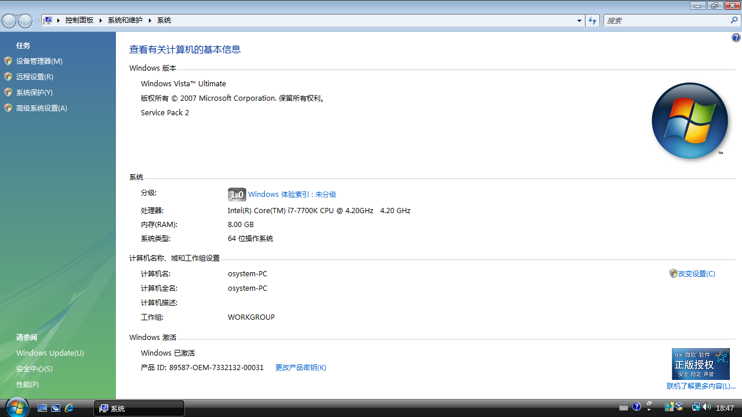Screen dimensions: 742x417
Task: Select the 控制面板 breadcrumb
Action: click(79, 20)
